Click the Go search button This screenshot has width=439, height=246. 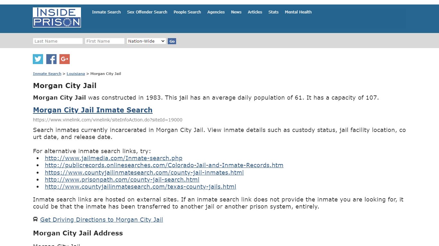coord(172,41)
